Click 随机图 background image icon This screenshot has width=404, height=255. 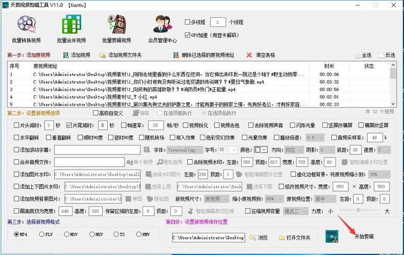coord(150,199)
